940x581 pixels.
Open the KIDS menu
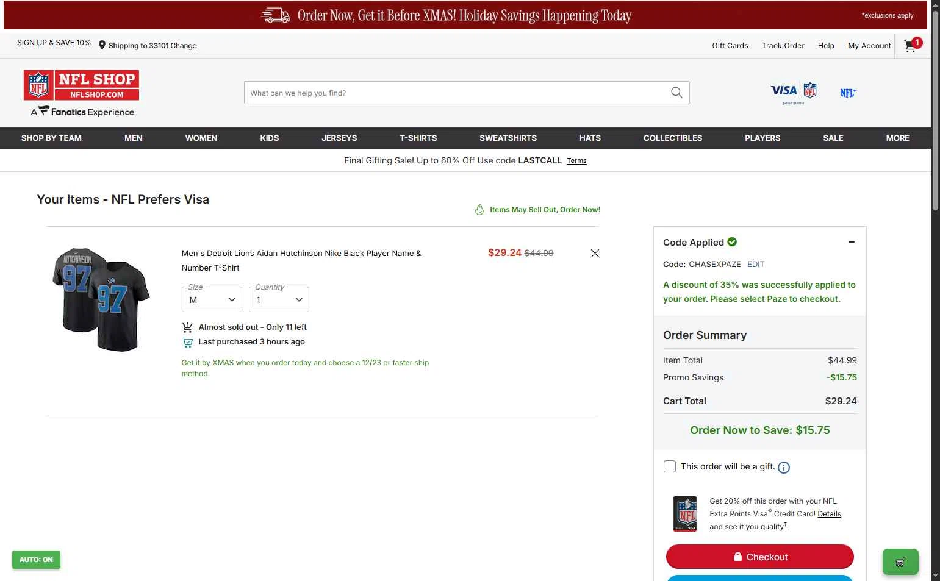pos(270,138)
